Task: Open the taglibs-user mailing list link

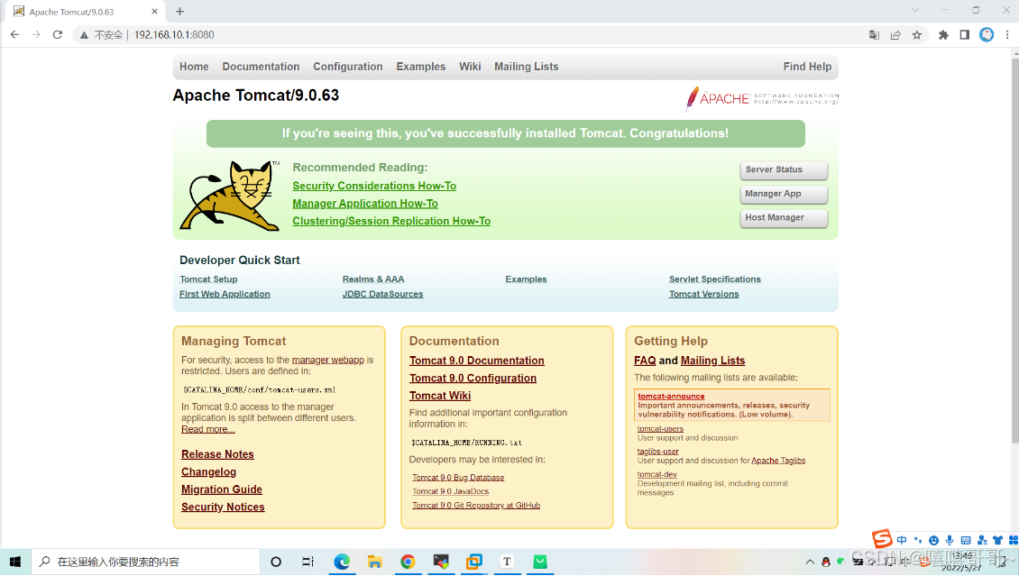Action: tap(657, 452)
